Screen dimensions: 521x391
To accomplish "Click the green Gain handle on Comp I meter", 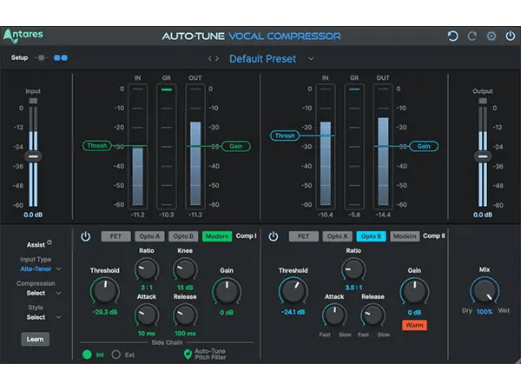I will [x=236, y=146].
